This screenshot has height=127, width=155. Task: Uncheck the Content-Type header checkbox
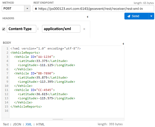click(4, 29)
